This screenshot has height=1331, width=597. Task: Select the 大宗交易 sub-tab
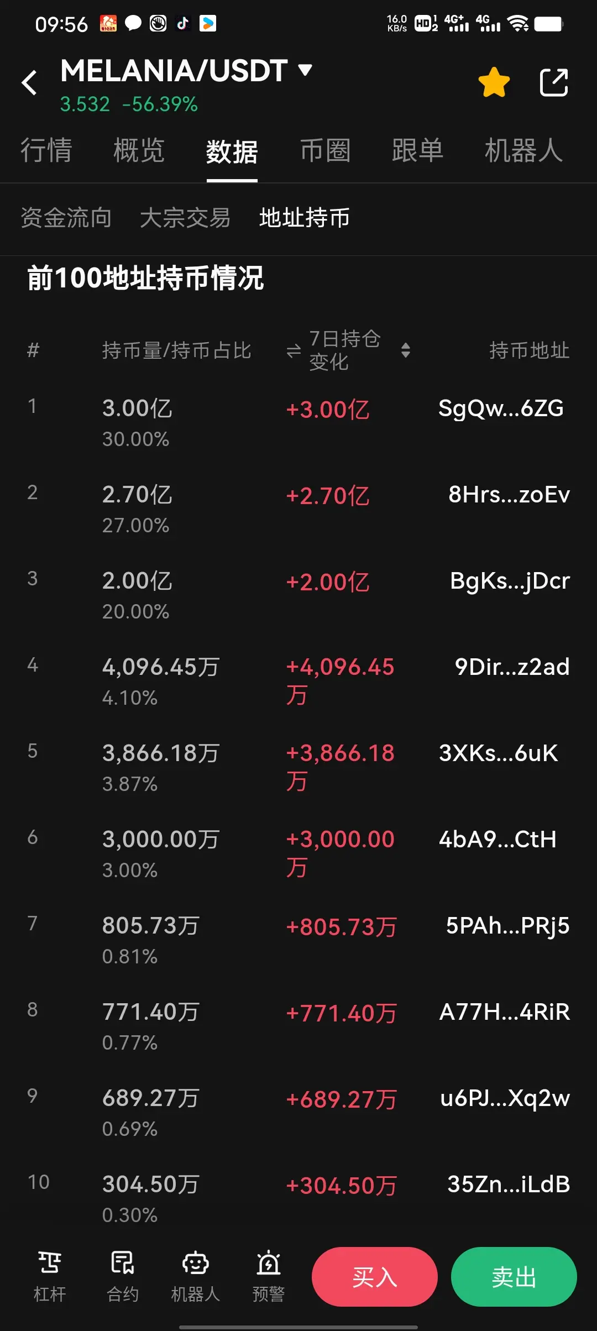185,218
